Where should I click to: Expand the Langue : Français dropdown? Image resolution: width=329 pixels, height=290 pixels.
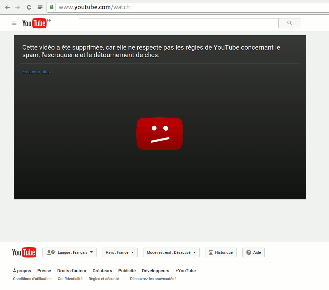(69, 252)
